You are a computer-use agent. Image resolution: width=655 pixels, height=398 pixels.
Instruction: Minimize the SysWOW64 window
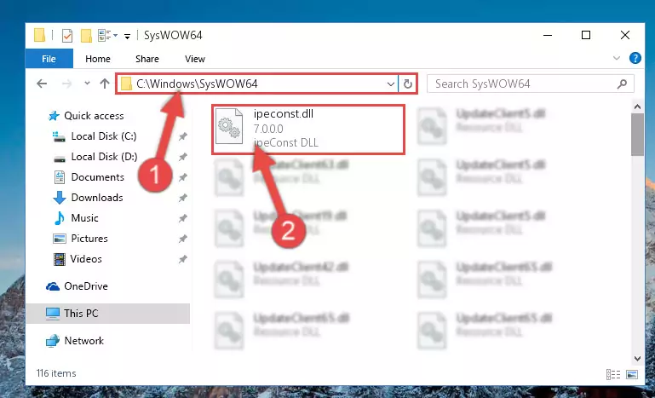(x=548, y=36)
